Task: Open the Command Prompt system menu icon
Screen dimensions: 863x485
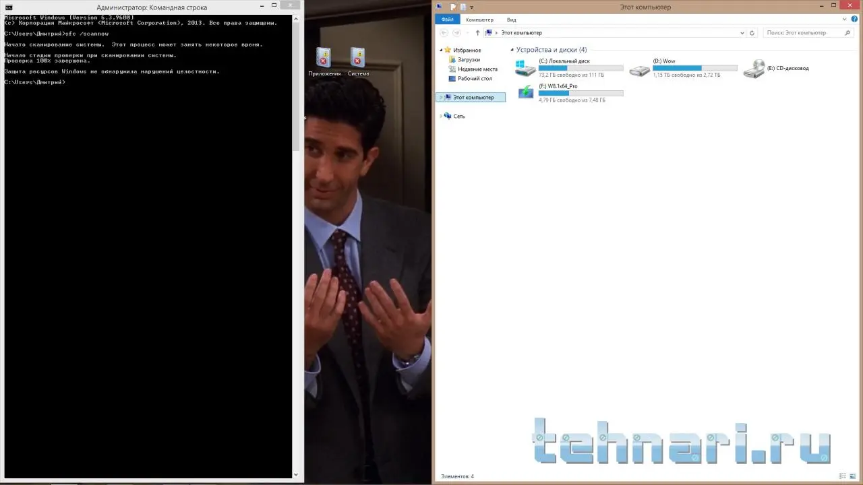Action: [x=8, y=7]
